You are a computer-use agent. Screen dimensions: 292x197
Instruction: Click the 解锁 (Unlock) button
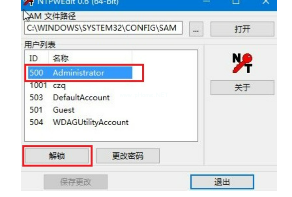tap(57, 156)
